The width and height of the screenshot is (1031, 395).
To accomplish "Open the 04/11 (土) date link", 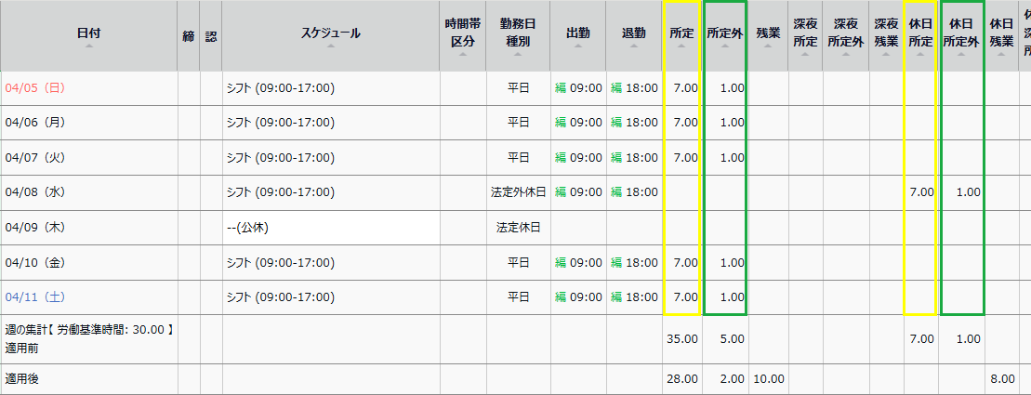I will [34, 297].
